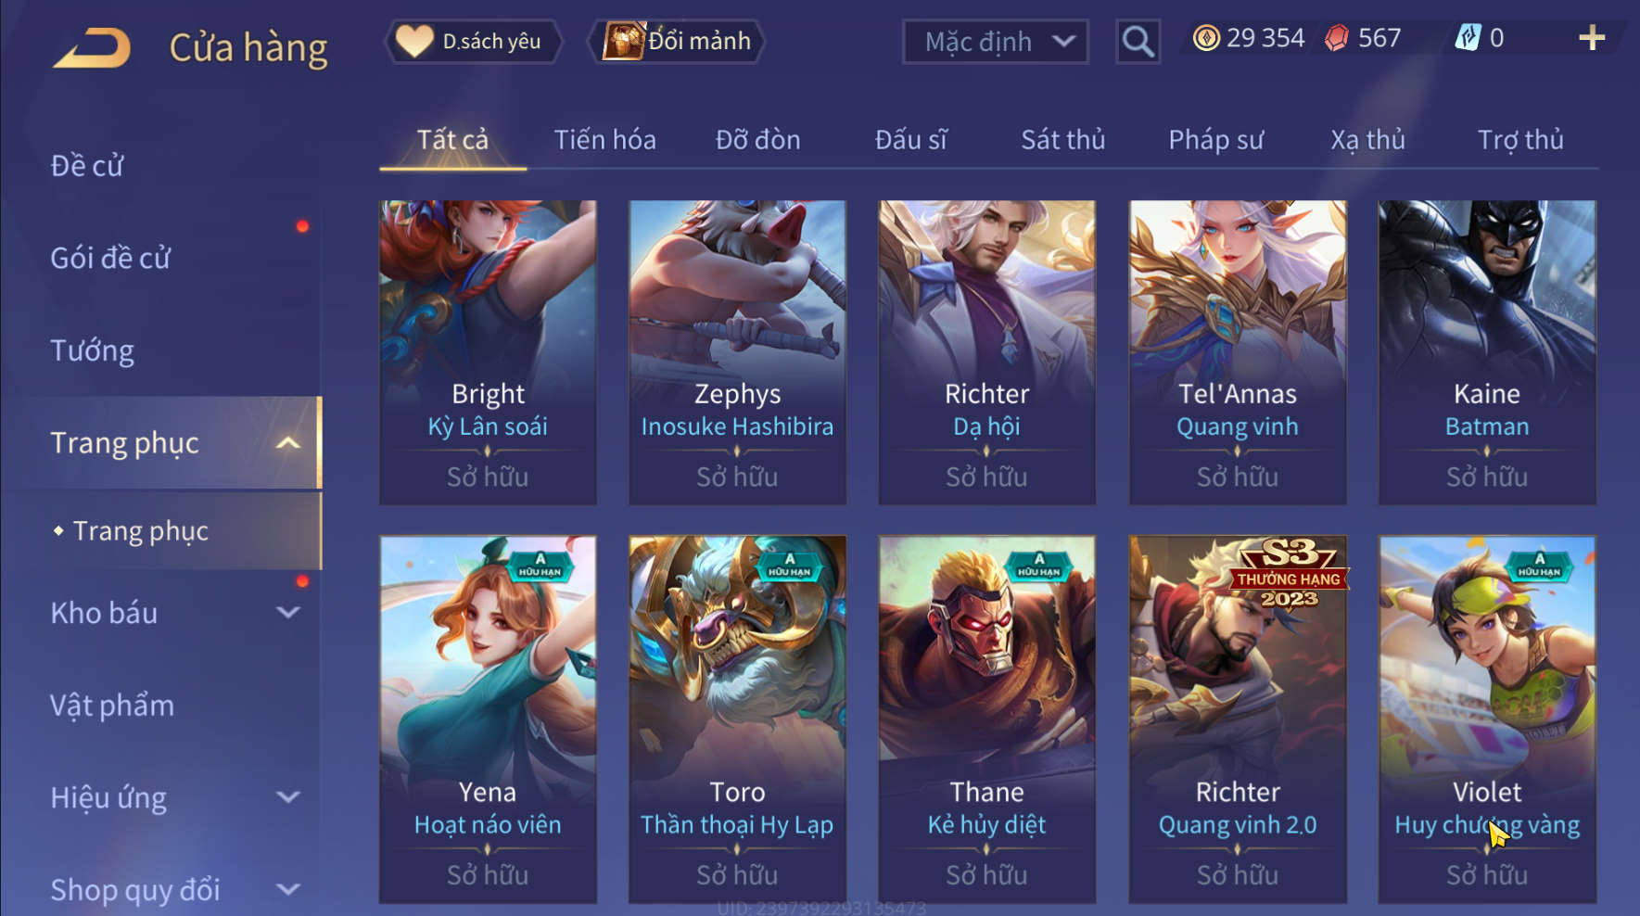Screen dimensions: 1640x916
Task: Open Gói đề cử in the sidebar
Action: (x=110, y=258)
